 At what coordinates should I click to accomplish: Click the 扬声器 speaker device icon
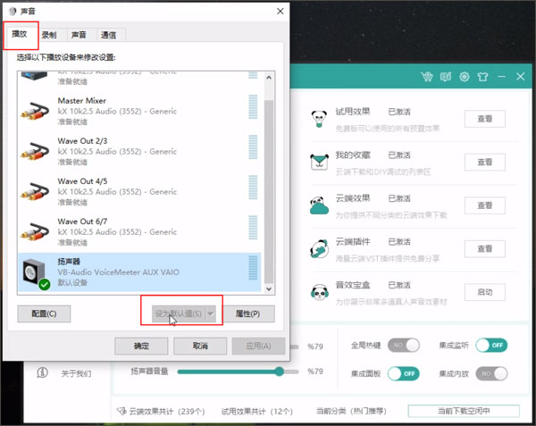pyautogui.click(x=36, y=273)
